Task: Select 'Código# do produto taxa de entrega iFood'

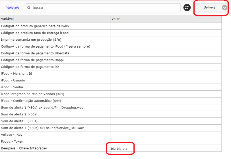Action: 111,33
